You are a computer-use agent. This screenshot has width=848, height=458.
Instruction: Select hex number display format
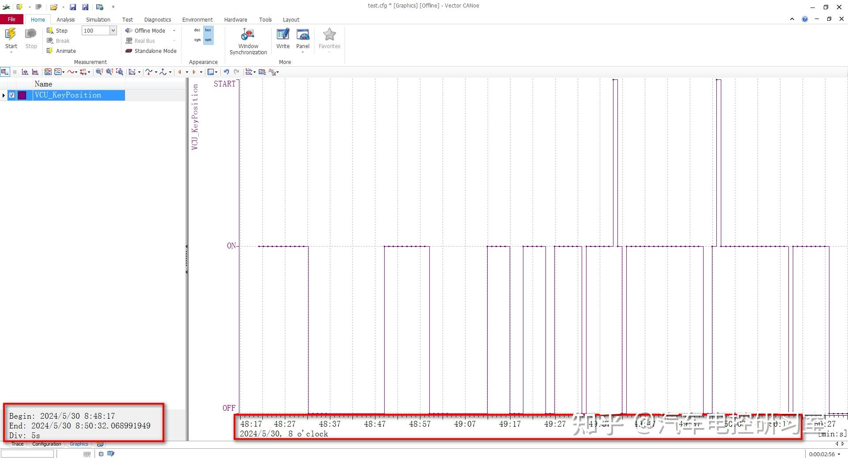click(x=208, y=30)
